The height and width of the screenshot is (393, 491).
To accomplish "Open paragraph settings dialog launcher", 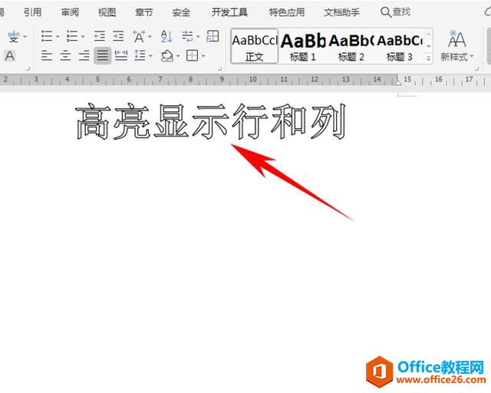I will (220, 68).
